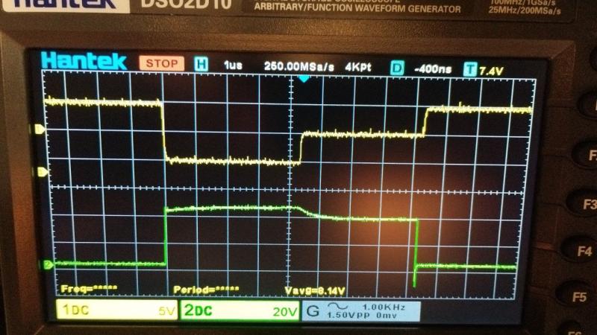The height and width of the screenshot is (335, 597).
Task: Click the Vavg=8.14V measurement readout
Action: [314, 289]
